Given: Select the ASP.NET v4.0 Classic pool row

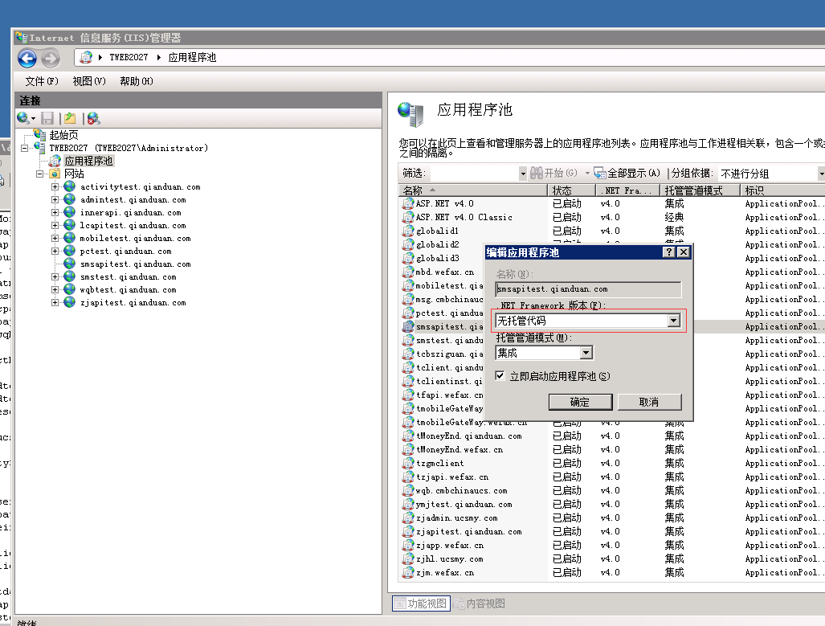Looking at the screenshot, I should tap(611, 217).
